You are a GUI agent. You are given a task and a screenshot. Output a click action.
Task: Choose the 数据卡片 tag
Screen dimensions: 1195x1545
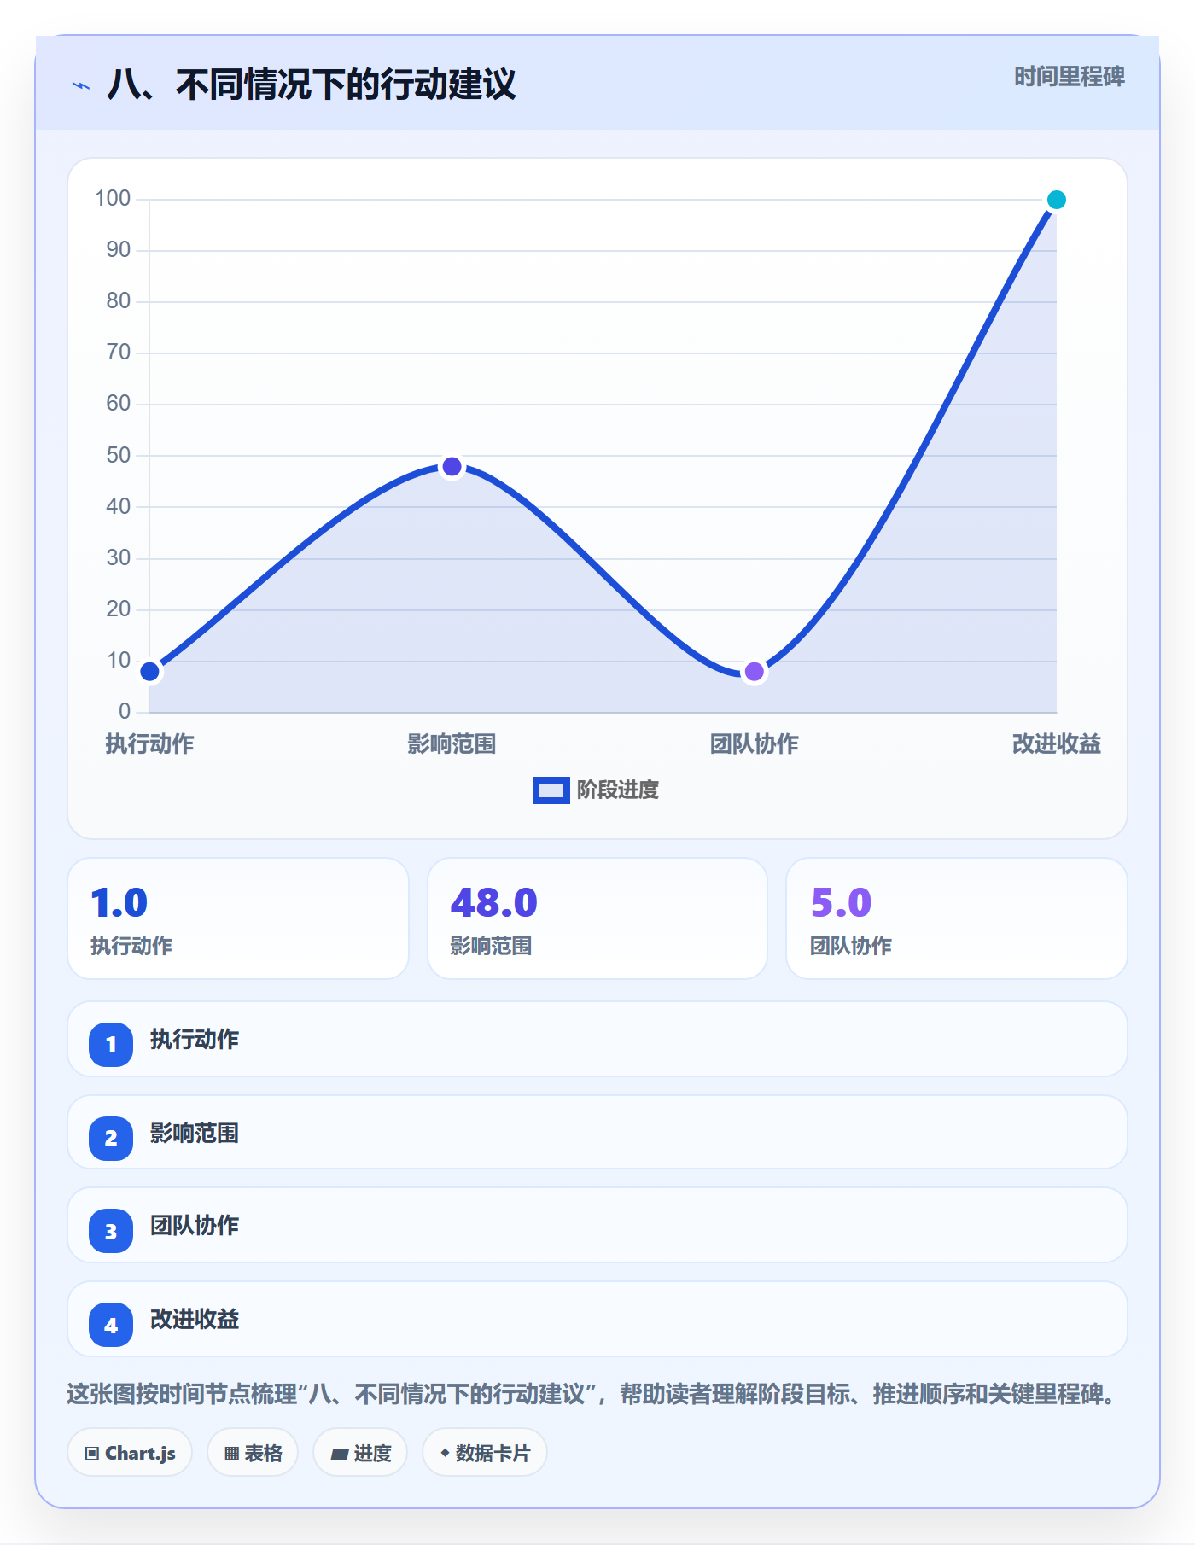485,1452
